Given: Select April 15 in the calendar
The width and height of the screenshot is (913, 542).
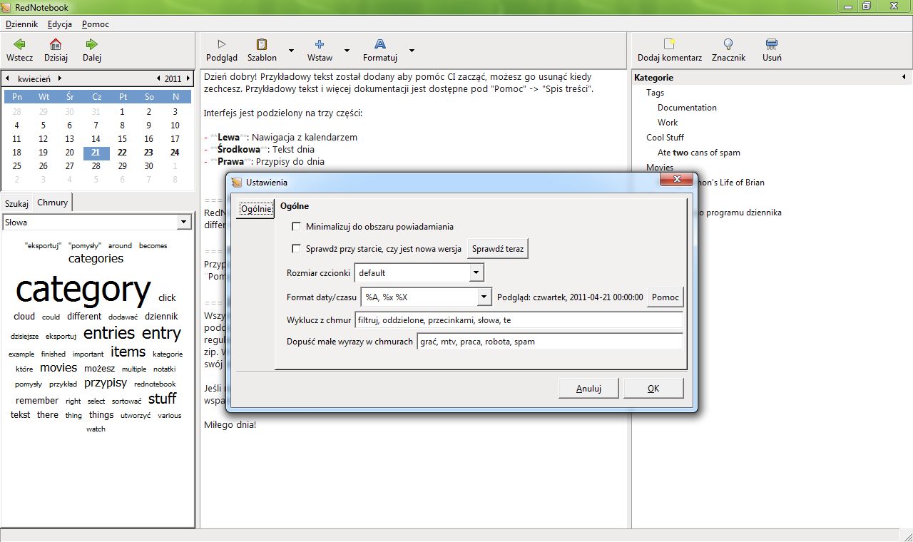Looking at the screenshot, I should point(122,138).
